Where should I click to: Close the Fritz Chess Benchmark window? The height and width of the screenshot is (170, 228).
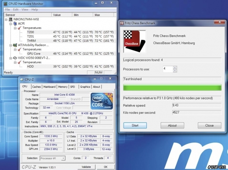220,22
